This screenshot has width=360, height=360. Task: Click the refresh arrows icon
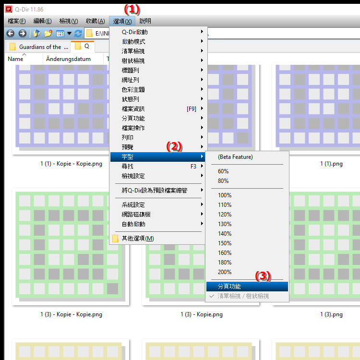[78, 34]
